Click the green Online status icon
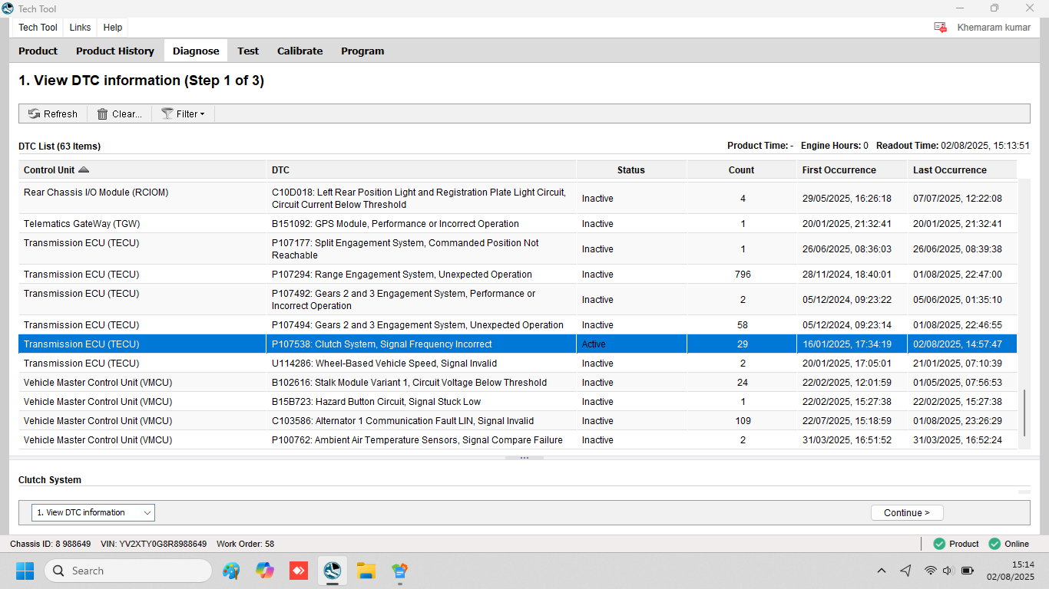 coord(994,544)
